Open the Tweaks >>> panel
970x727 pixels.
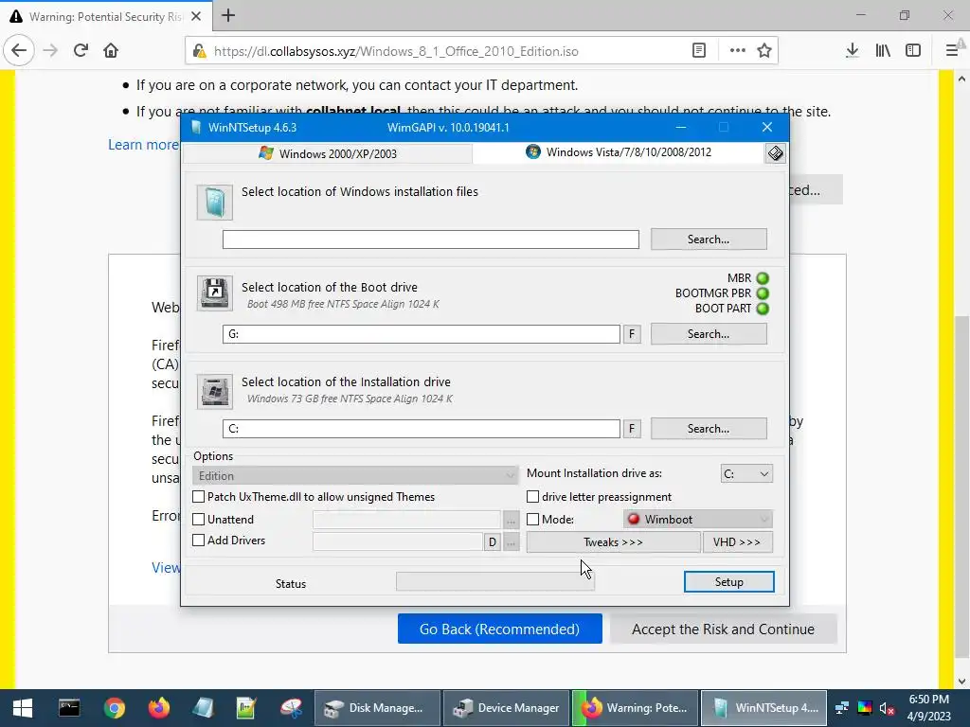click(x=613, y=542)
